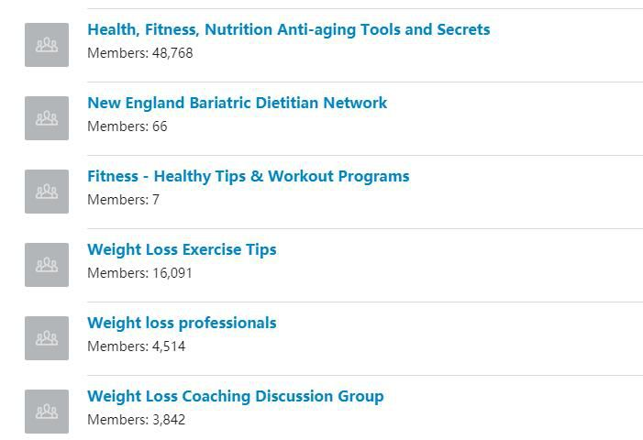The height and width of the screenshot is (440, 643).
Task: View Weight Loss Coaching Discussion Group page
Action: coord(236,397)
